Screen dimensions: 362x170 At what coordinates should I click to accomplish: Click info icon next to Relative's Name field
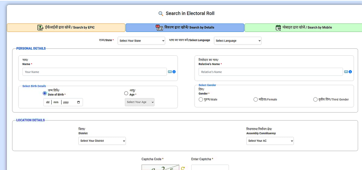[350, 72]
